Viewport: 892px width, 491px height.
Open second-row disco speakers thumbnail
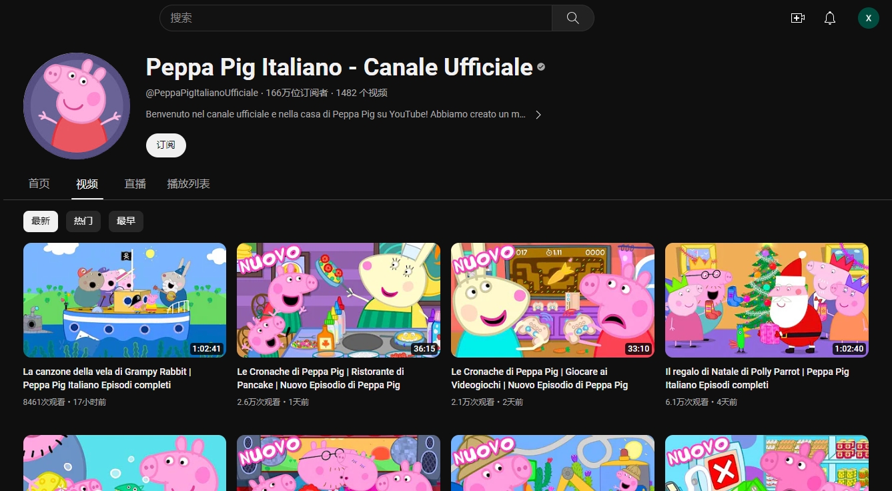(339, 463)
